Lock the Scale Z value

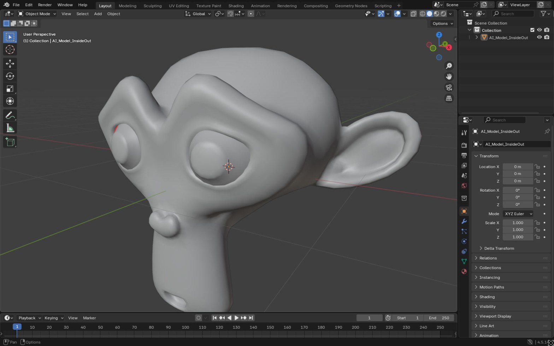tap(537, 237)
